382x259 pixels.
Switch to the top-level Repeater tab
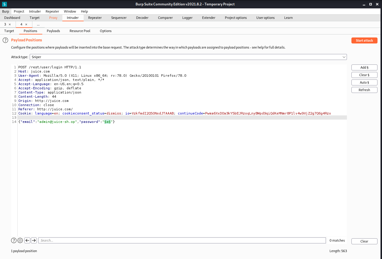[95, 18]
